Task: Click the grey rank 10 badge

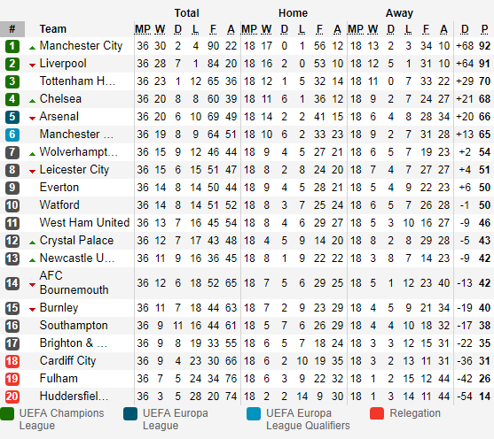Action: [12, 205]
